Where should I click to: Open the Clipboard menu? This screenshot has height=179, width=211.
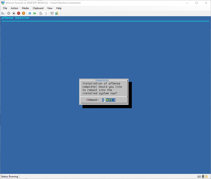click(38, 8)
